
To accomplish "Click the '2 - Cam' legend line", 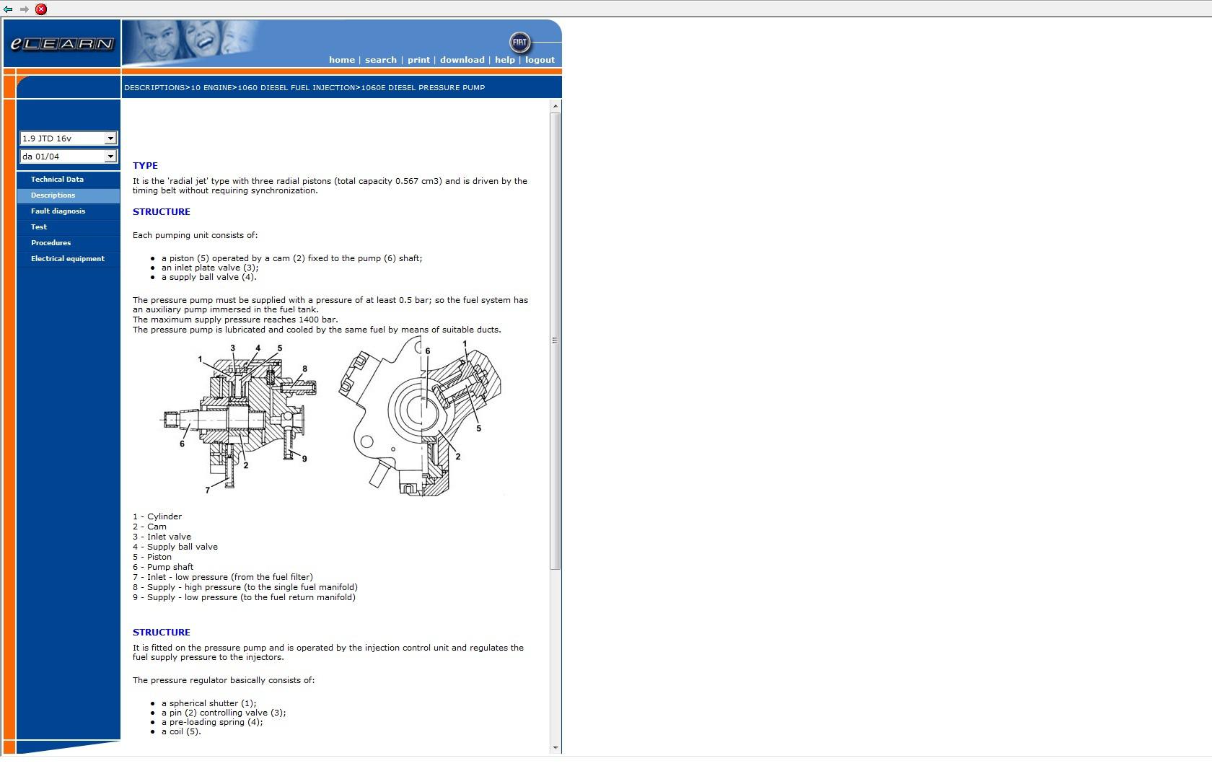I will (x=149, y=527).
